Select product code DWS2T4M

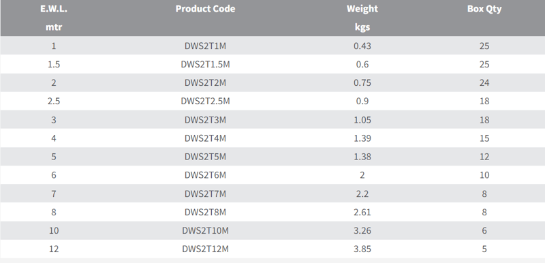tap(205, 138)
